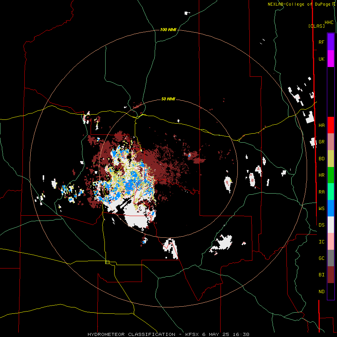Click the "IC" legend label
This screenshot has height=337, width=337.
(321, 242)
